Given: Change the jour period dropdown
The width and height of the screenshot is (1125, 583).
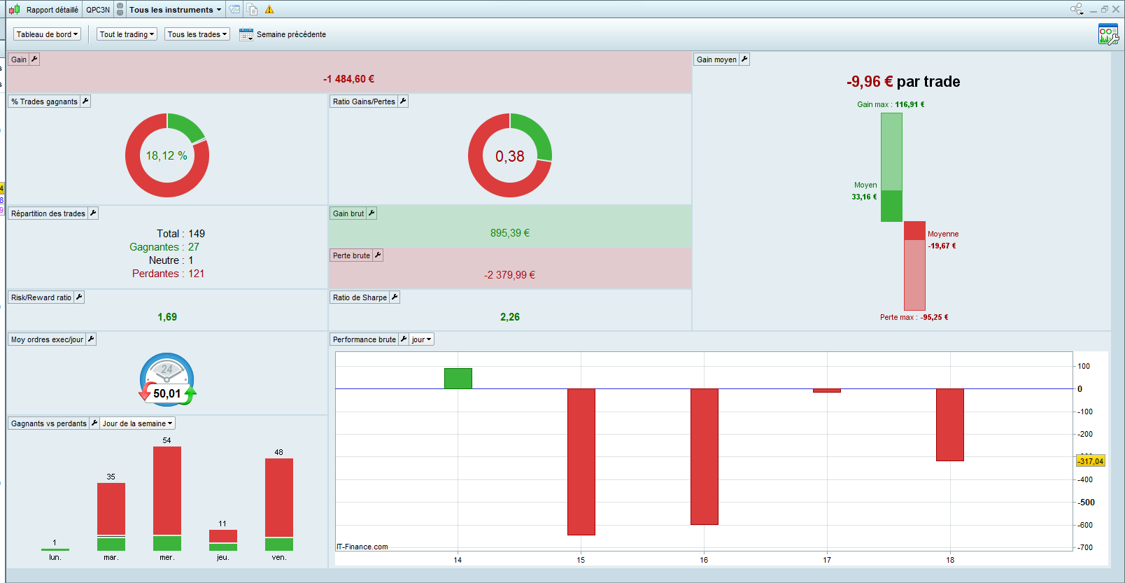Looking at the screenshot, I should (421, 339).
